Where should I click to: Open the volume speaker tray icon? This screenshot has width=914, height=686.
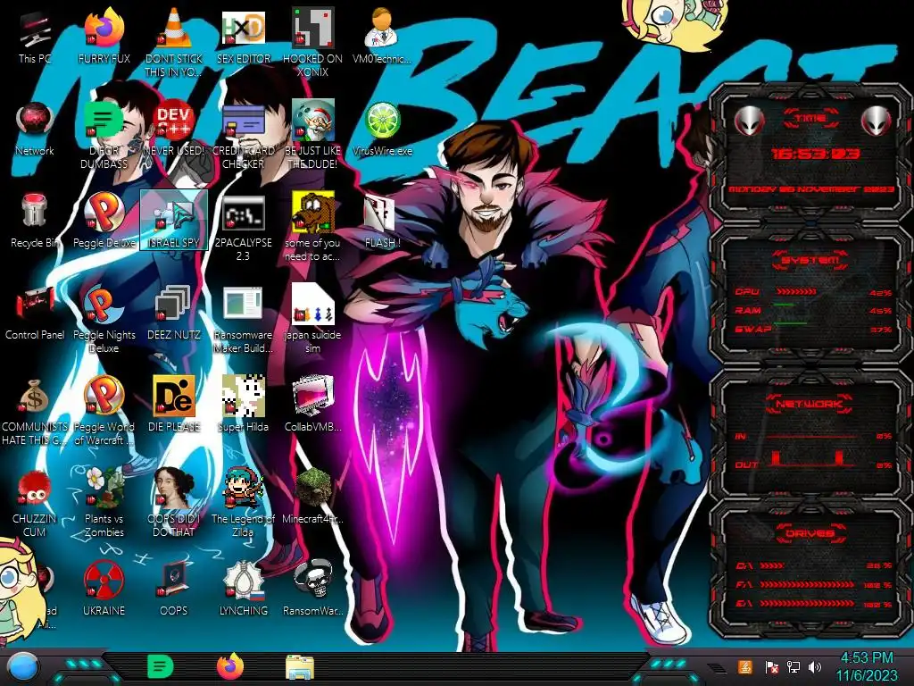click(x=815, y=666)
